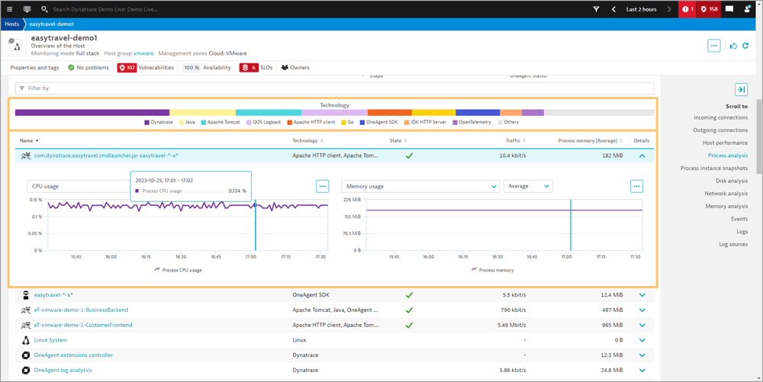The width and height of the screenshot is (763, 382).
Task: Sort table by Technology column
Action: [x=307, y=140]
